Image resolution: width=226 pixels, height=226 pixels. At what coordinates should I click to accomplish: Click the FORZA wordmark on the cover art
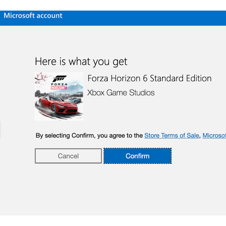pyautogui.click(x=59, y=84)
